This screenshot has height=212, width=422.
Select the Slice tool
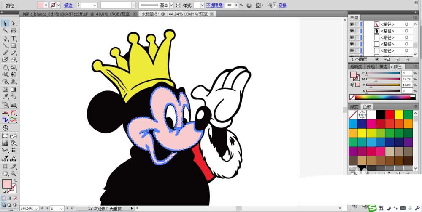point(14,166)
